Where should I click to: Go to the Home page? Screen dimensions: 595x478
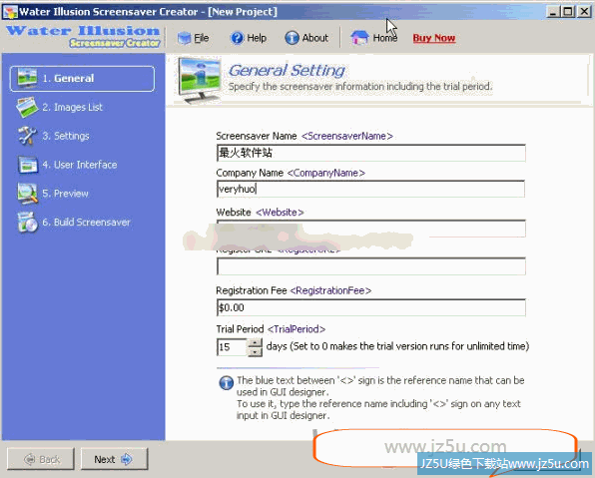click(374, 38)
